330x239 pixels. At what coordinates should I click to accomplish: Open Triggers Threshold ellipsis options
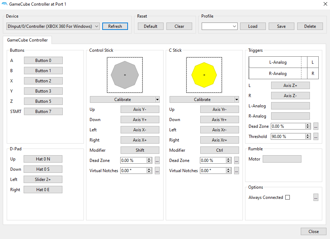pyautogui.click(x=316, y=137)
